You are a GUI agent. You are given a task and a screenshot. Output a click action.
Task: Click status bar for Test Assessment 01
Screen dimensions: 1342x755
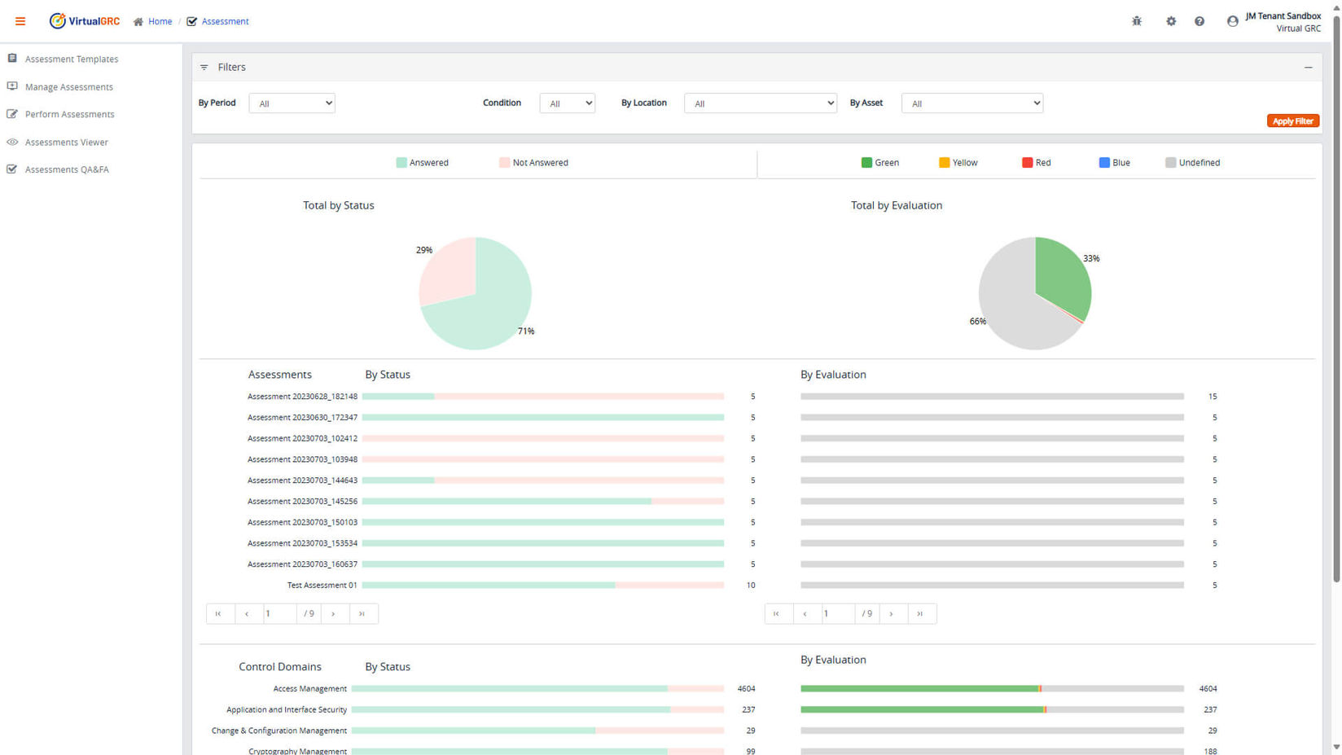543,585
